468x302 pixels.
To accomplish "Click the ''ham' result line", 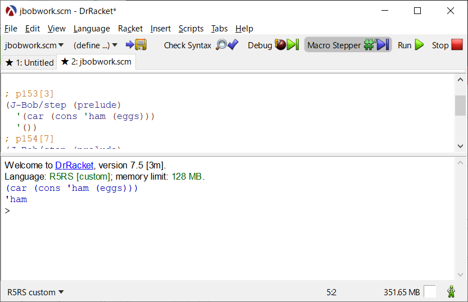I will click(x=16, y=199).
